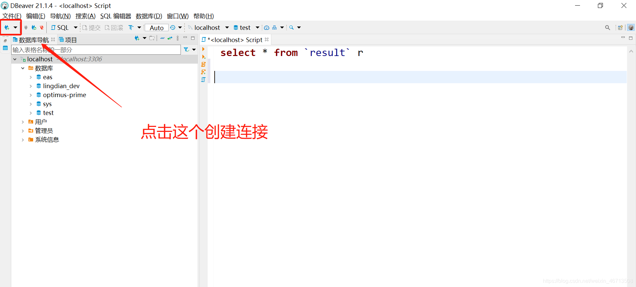This screenshot has height=287, width=636.
Task: Click the Auto commit mode button
Action: [156, 28]
